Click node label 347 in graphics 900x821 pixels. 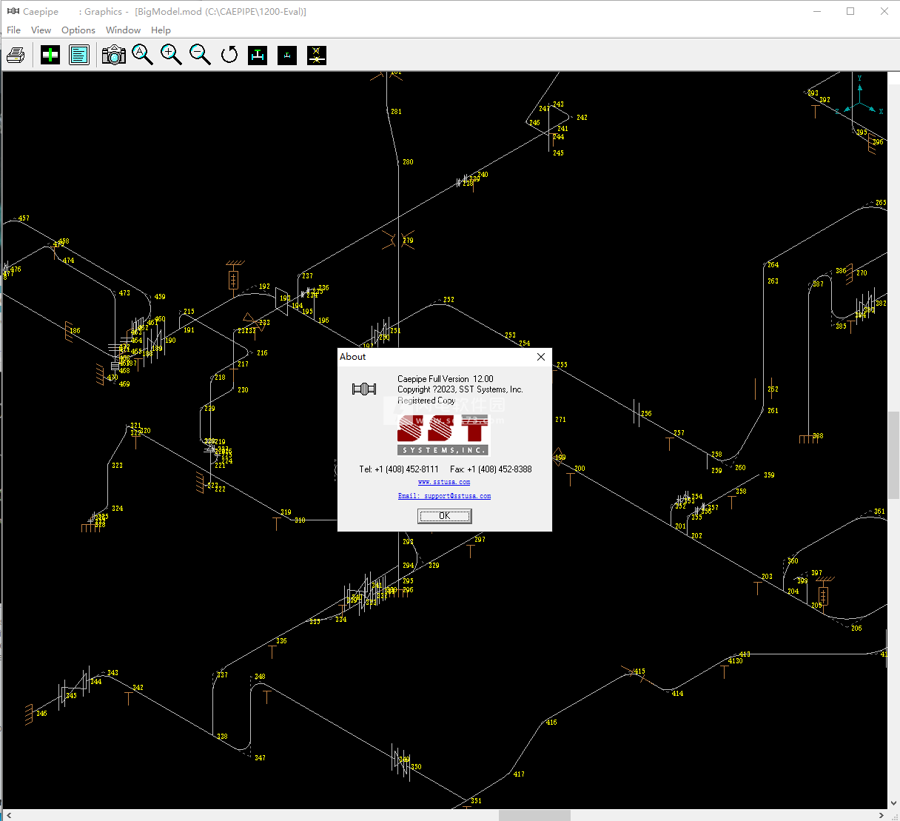click(x=260, y=758)
